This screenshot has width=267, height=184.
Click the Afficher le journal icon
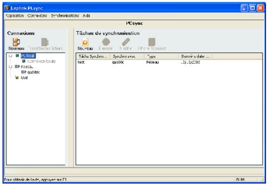(x=152, y=42)
